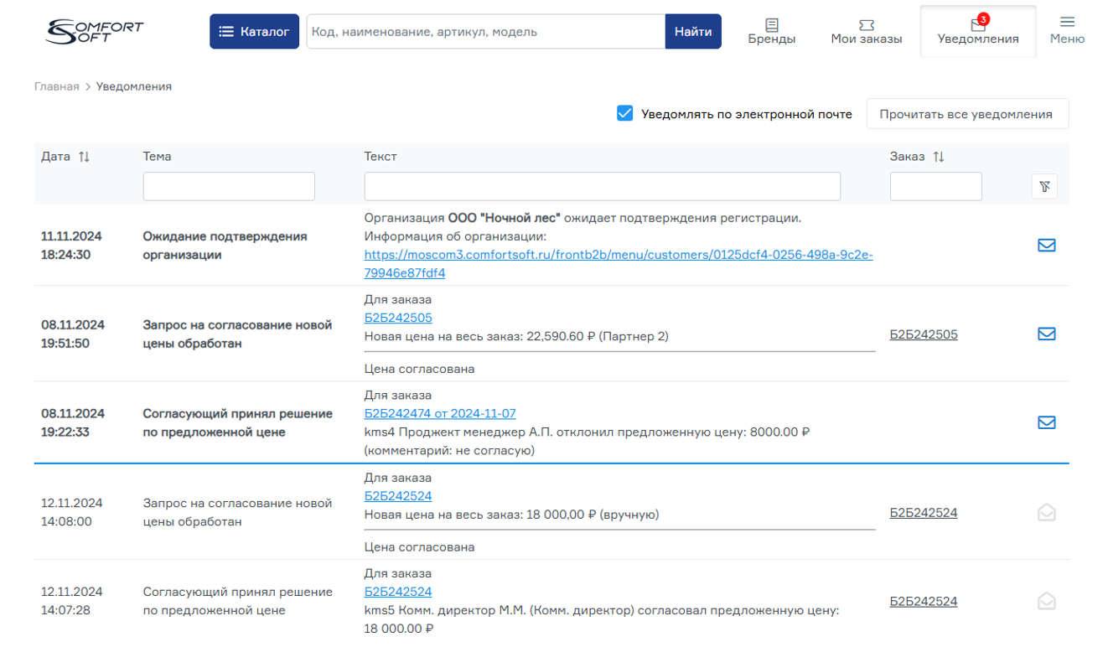Viewport: 1108px width, 647px height.
Task: Toggle Уведомлять по электронной почте checkbox
Action: tap(624, 114)
